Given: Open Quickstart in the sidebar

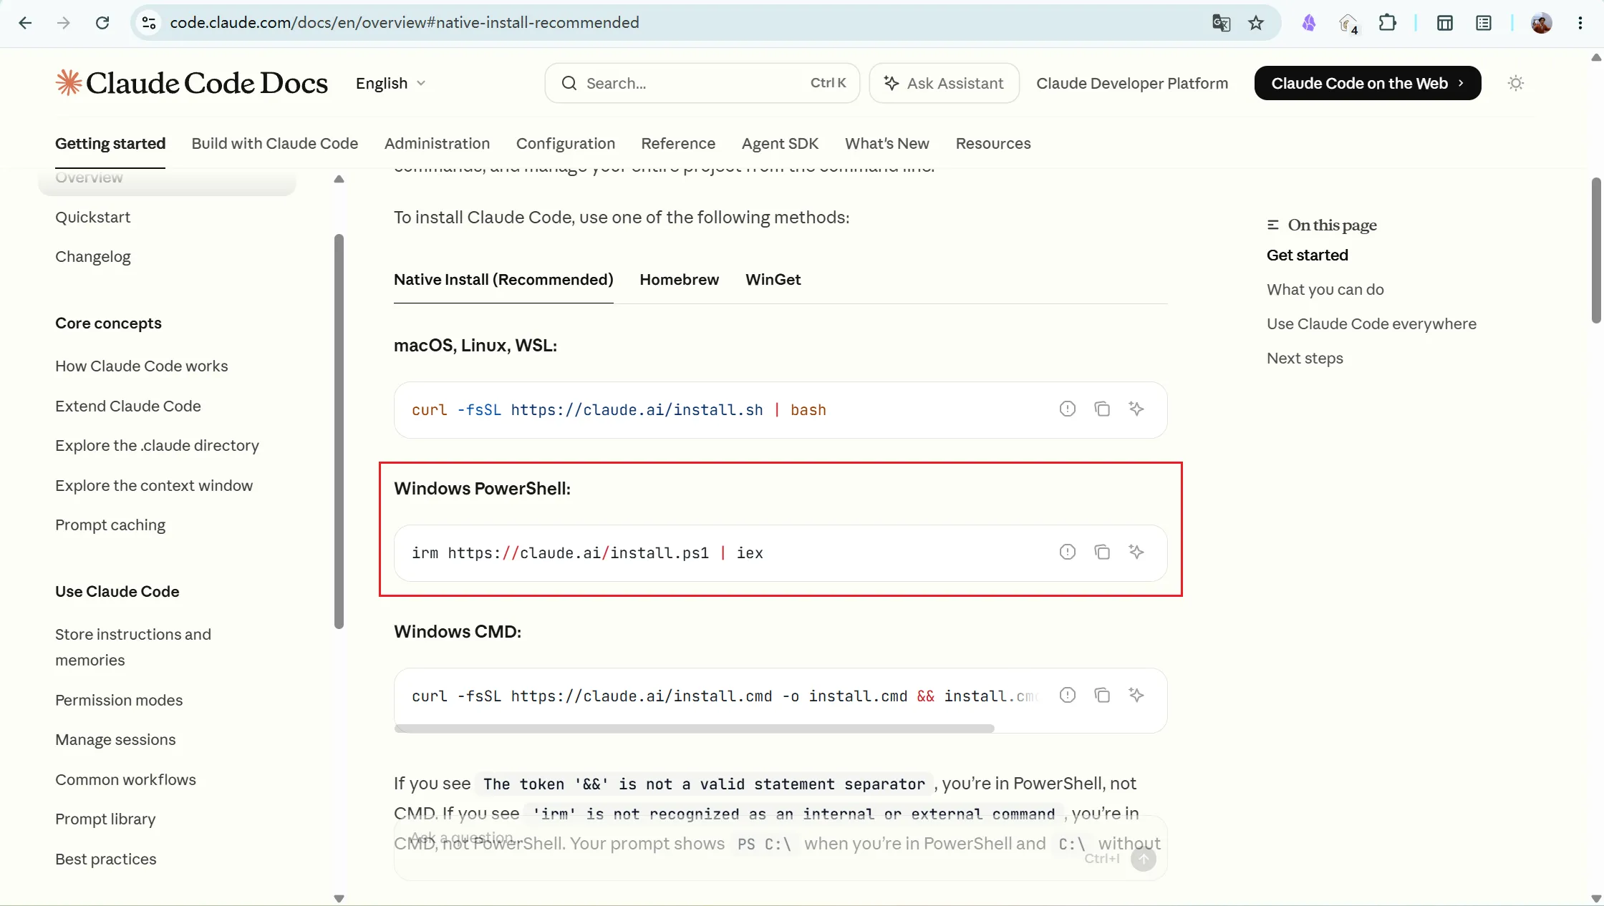Looking at the screenshot, I should tap(93, 217).
